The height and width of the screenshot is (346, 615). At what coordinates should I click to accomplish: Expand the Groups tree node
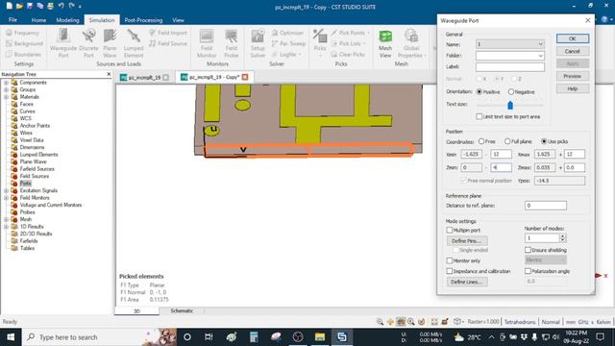pyautogui.click(x=7, y=89)
